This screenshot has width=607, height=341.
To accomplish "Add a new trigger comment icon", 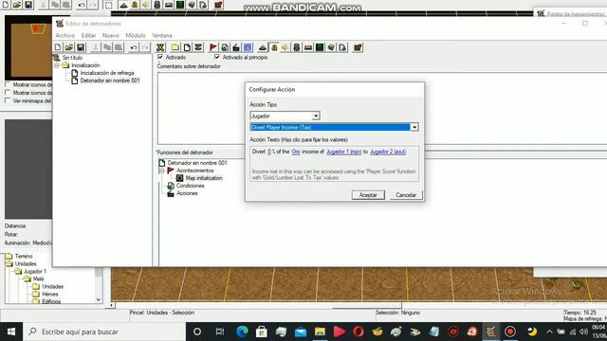I will (x=198, y=47).
